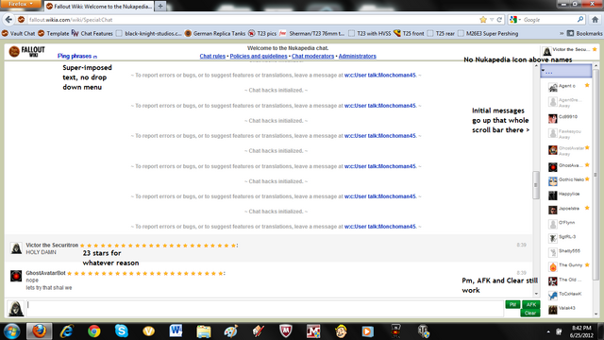Bookmark this page with the star icon
Image resolution: width=604 pixels, height=340 pixels.
[x=483, y=20]
